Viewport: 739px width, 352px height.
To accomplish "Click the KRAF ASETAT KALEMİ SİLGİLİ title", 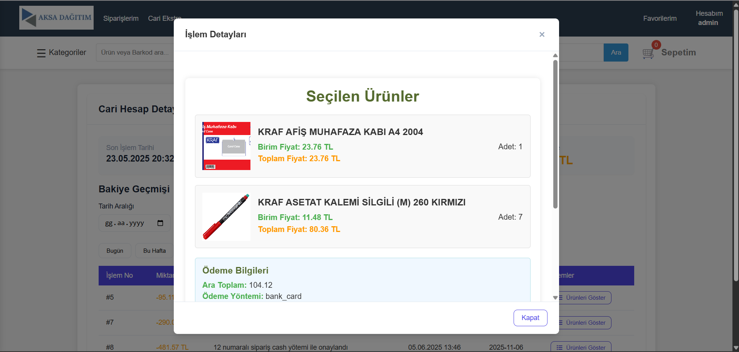I will tap(361, 202).
